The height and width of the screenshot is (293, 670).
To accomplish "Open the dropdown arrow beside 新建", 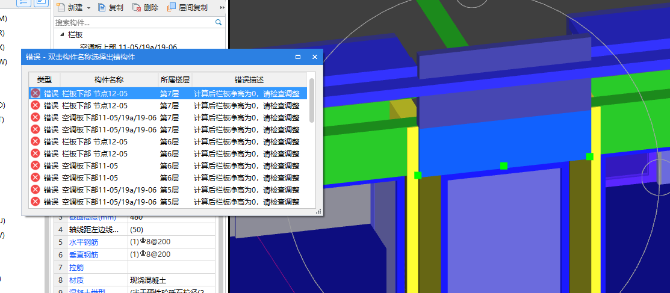I will (x=88, y=8).
